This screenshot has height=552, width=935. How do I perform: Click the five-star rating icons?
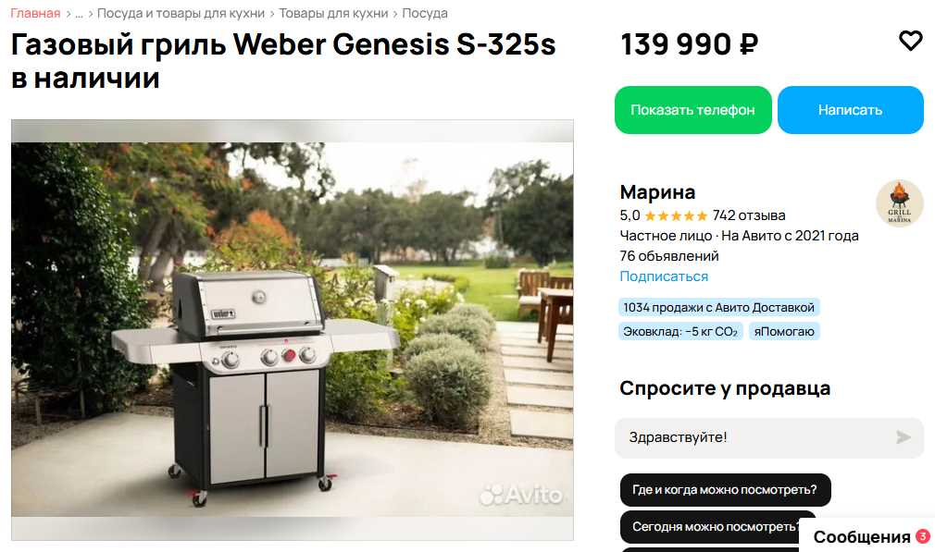(676, 216)
